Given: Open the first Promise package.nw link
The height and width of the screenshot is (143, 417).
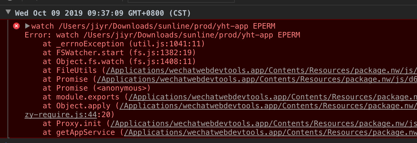Looking at the screenshot, I should coord(257,79).
